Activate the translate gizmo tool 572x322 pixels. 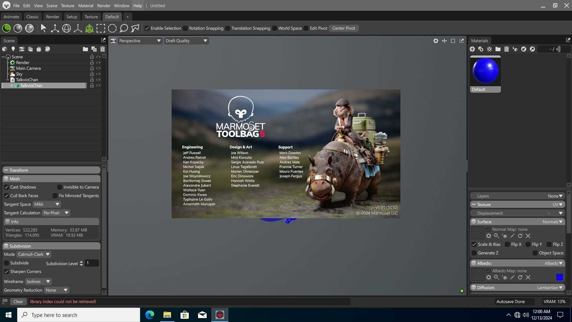55,28
